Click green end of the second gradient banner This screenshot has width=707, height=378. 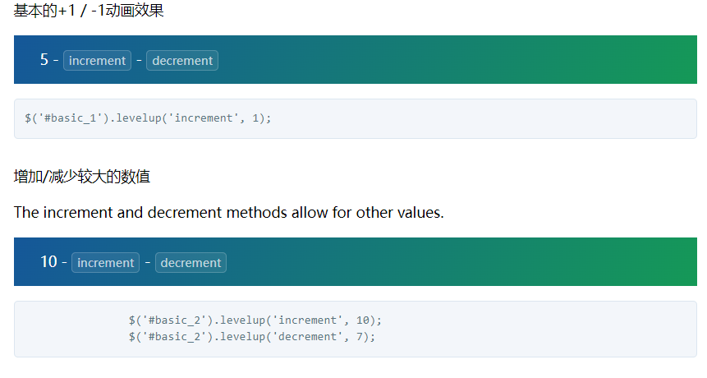pyautogui.click(x=668, y=261)
